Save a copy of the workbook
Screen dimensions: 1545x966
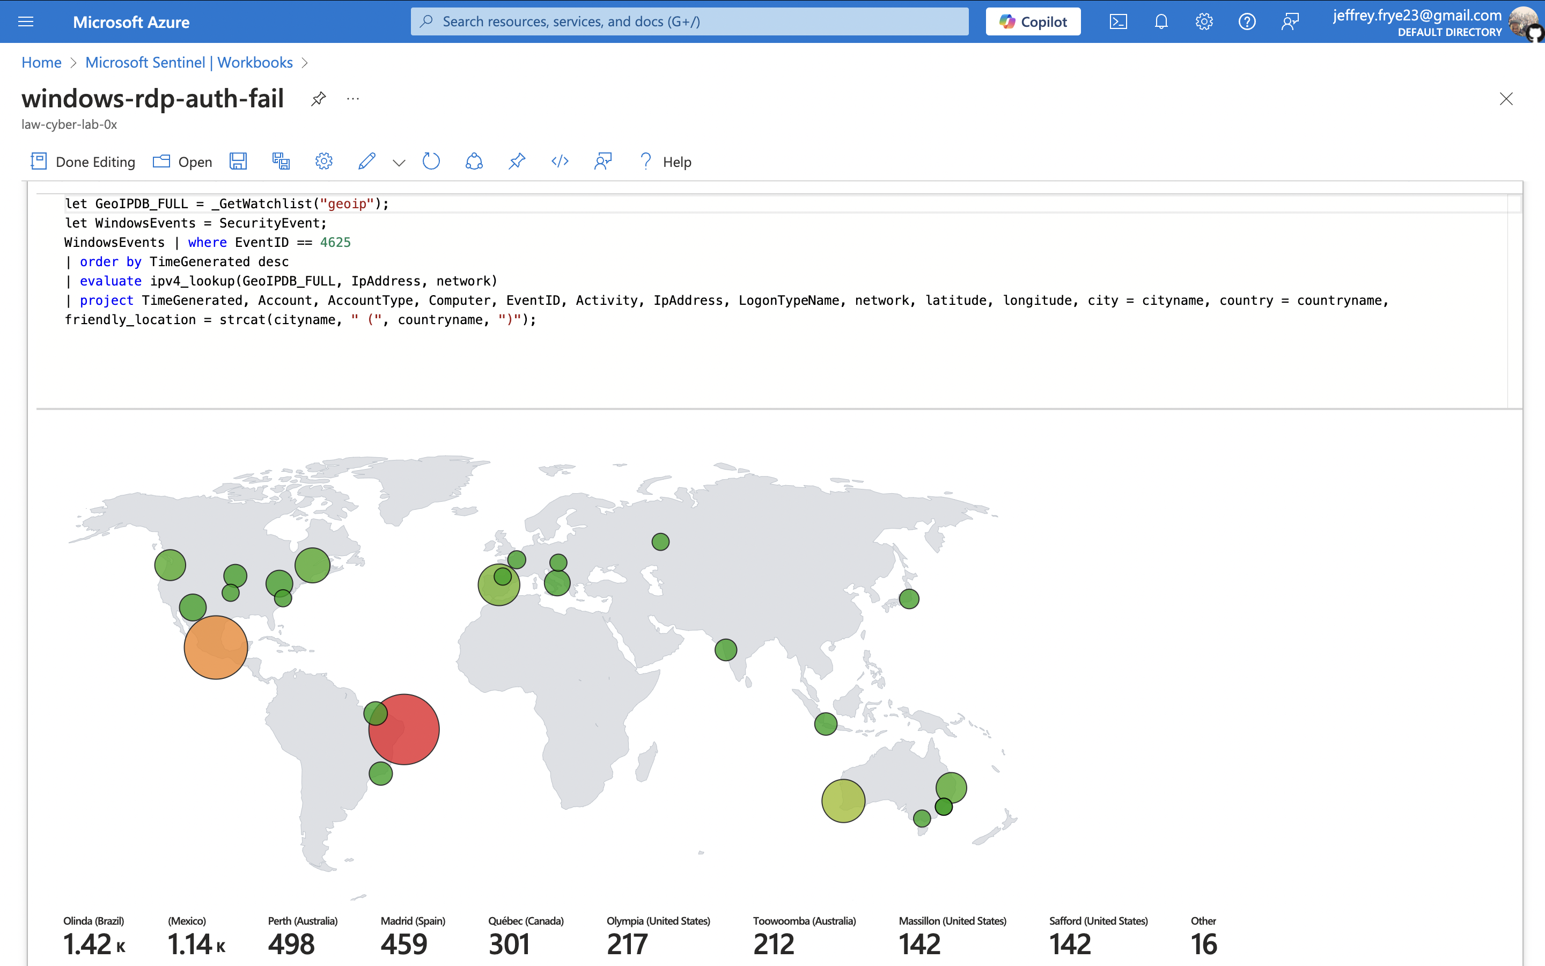tap(280, 162)
